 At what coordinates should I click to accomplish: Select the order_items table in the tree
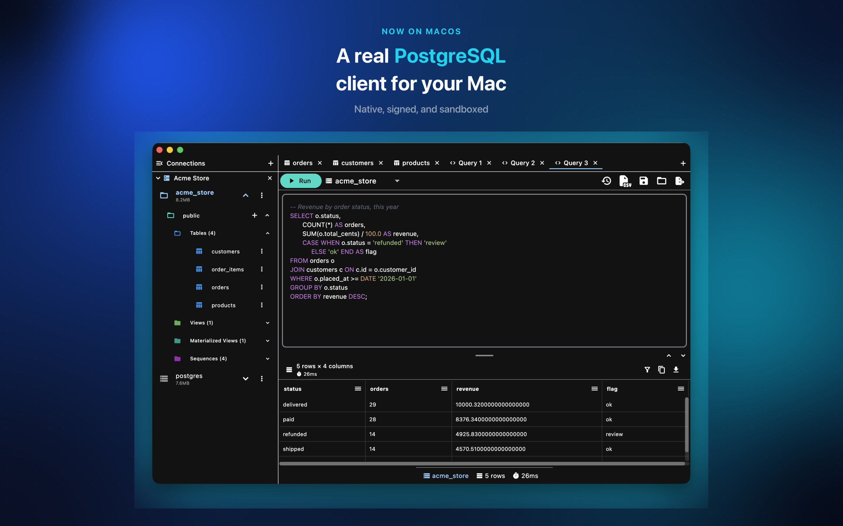227,270
